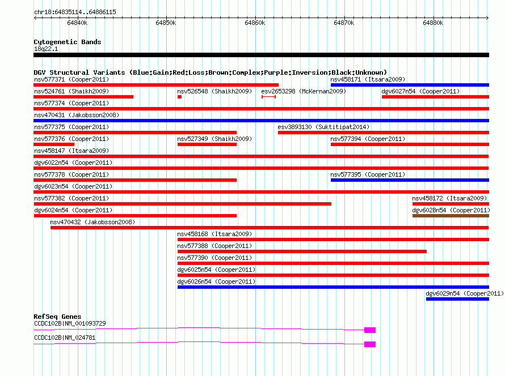The width and height of the screenshot is (505, 376).
Task: Open variant nsv577374 (Cooper2011)
Action: tap(71, 103)
